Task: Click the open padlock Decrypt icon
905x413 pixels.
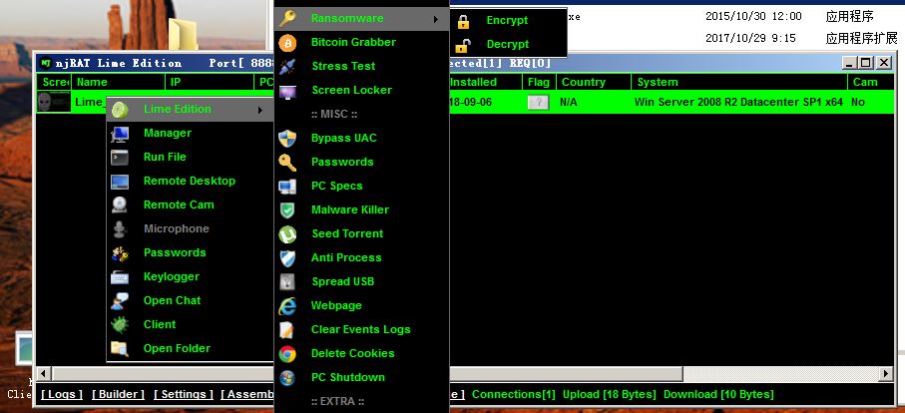Action: tap(463, 45)
